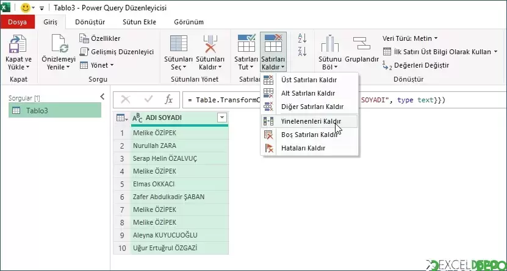Choose Üst Satırları Kaldır from menu
The image size is (507, 271).
309,80
